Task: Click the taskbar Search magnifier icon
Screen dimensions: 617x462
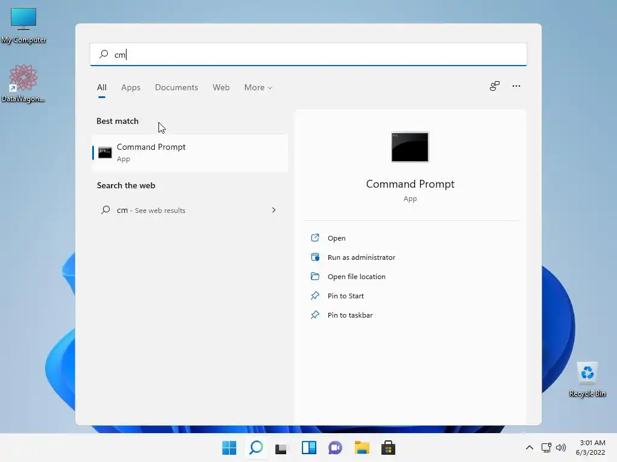Action: (x=256, y=448)
